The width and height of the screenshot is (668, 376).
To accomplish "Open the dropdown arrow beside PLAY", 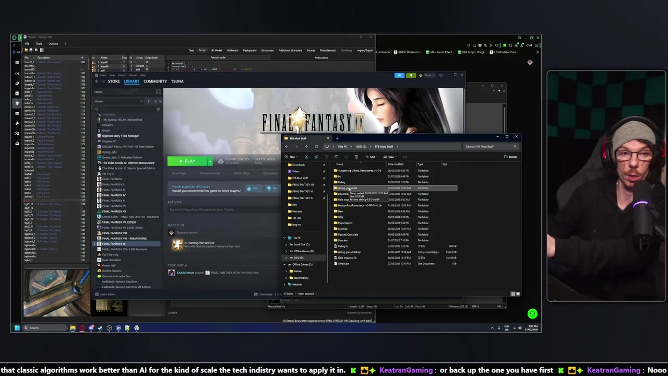I will [x=210, y=161].
